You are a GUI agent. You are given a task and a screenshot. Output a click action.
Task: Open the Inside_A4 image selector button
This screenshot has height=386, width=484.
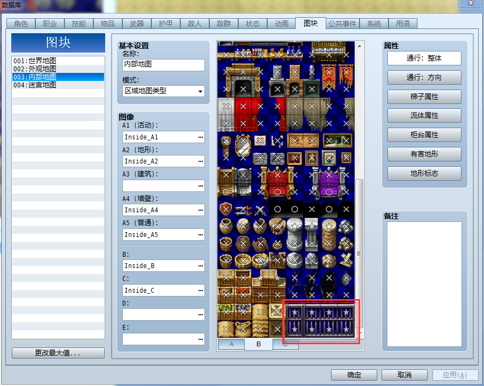tap(201, 210)
